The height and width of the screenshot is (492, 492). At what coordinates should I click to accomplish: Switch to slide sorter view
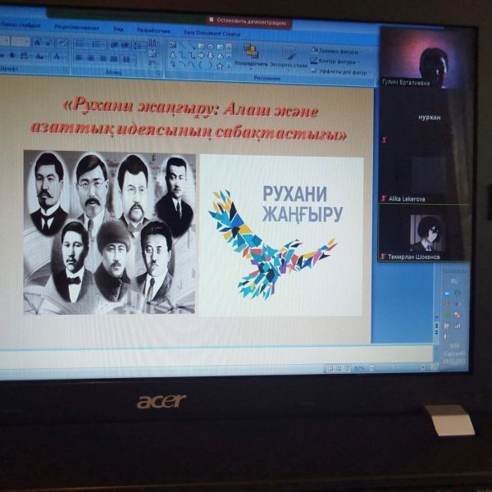pos(338,368)
